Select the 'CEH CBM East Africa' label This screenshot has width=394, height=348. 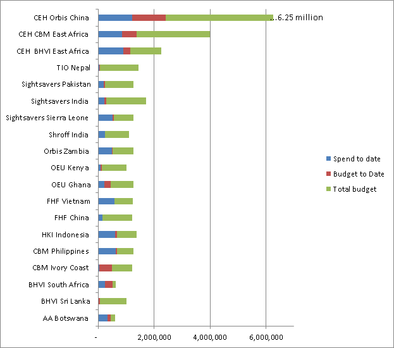[x=53, y=34]
